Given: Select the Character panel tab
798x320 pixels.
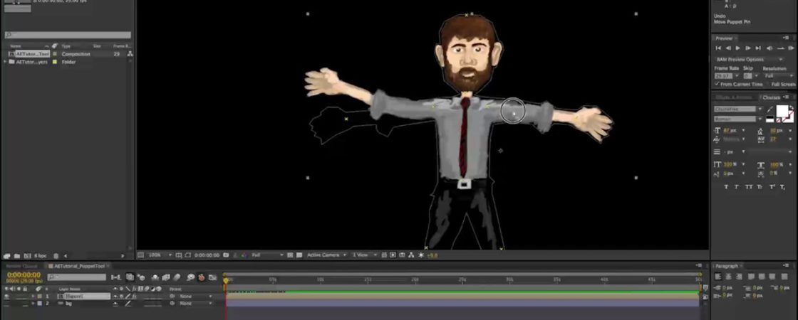Looking at the screenshot, I should (772, 97).
